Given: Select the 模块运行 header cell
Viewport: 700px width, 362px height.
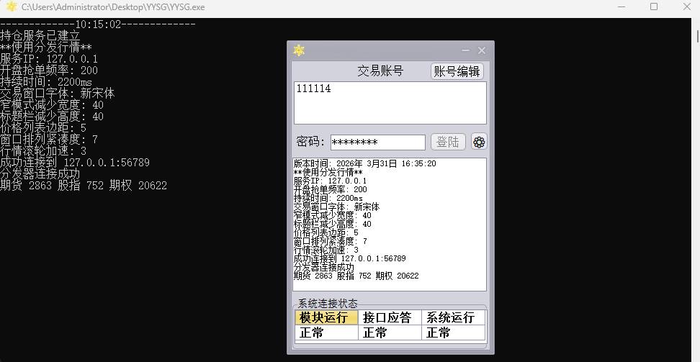Looking at the screenshot, I should [x=326, y=317].
